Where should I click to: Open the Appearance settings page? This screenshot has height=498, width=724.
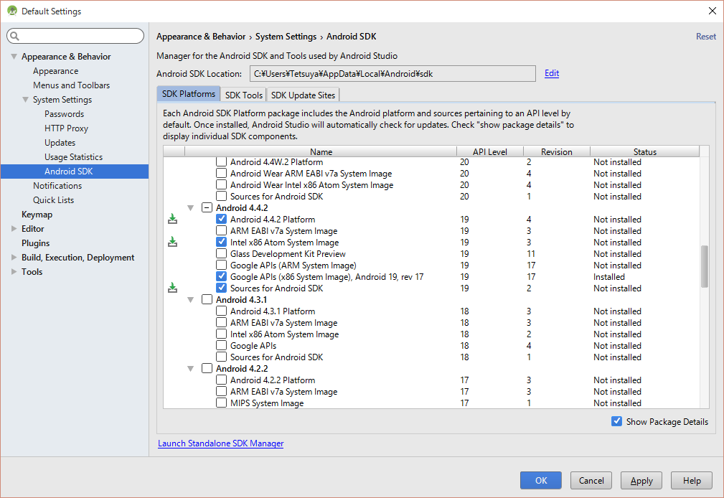(x=55, y=71)
